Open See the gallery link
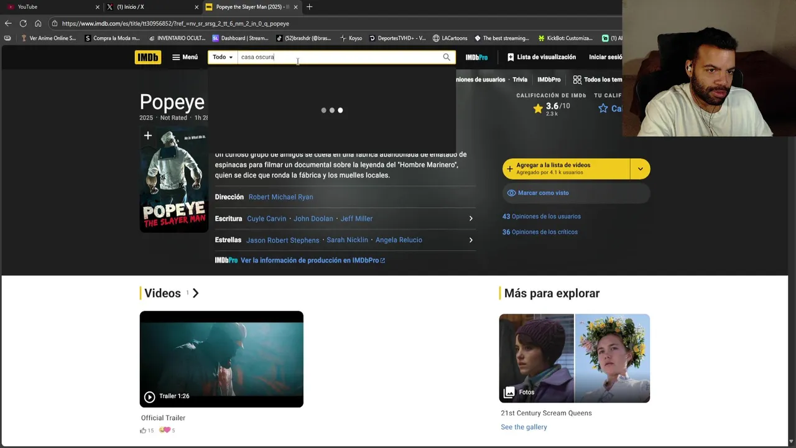This screenshot has height=448, width=796. pos(524,427)
